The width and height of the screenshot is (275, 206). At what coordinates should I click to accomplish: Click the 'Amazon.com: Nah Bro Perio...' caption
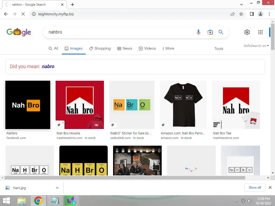click(x=183, y=133)
